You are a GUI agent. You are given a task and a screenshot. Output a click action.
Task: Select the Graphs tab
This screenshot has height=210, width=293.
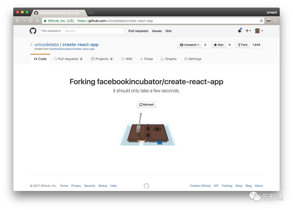(168, 59)
